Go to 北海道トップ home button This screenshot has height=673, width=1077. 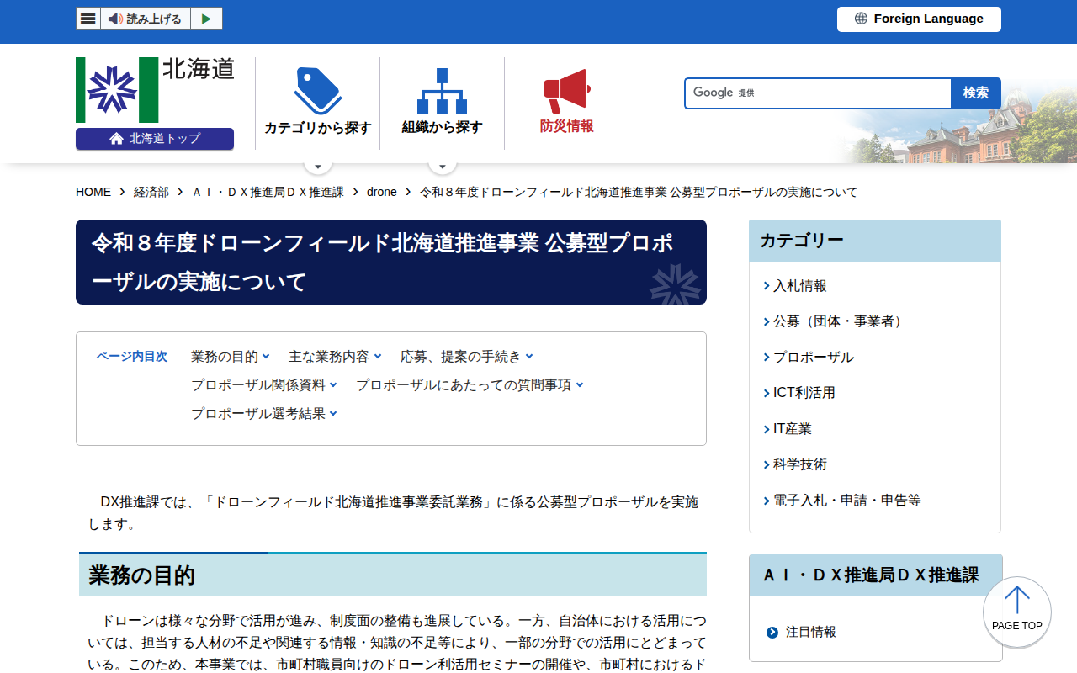click(x=155, y=139)
